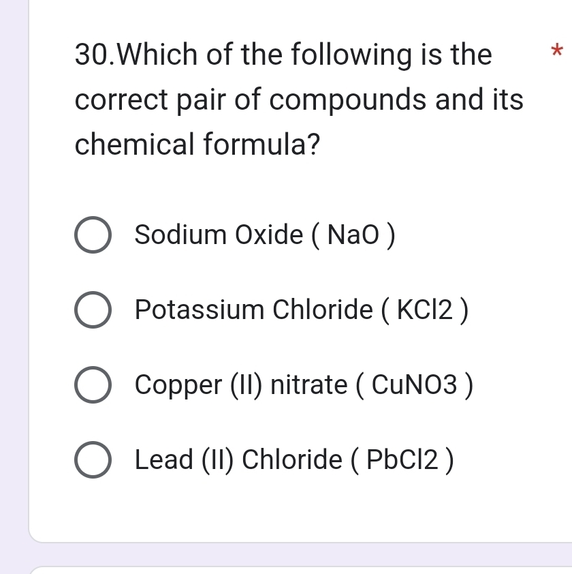The image size is (572, 574).
Task: Click the formula text ( CuNO3 )
Action: click(415, 385)
